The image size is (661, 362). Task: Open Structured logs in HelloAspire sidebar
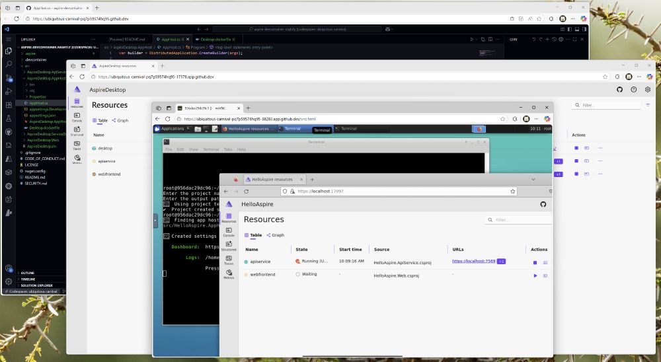tap(229, 246)
